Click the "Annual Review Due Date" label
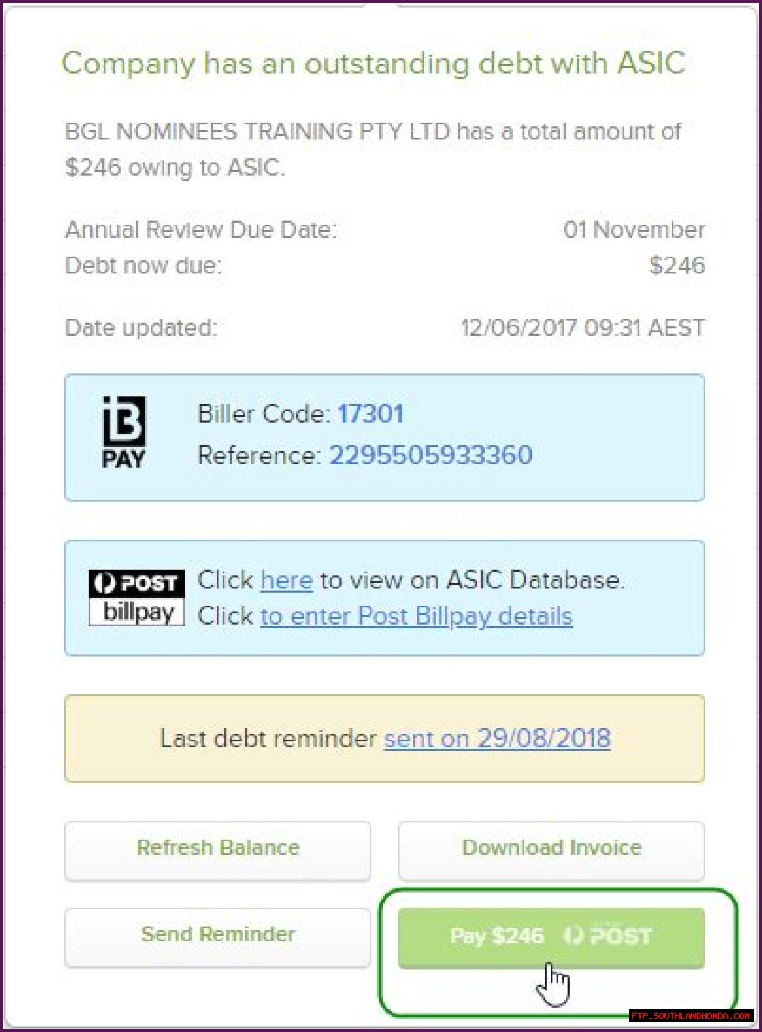This screenshot has height=1032, width=762. point(201,230)
